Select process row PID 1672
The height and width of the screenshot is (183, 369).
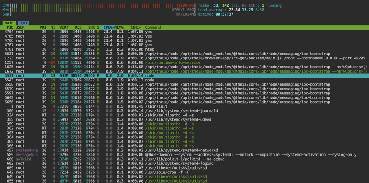185,71
